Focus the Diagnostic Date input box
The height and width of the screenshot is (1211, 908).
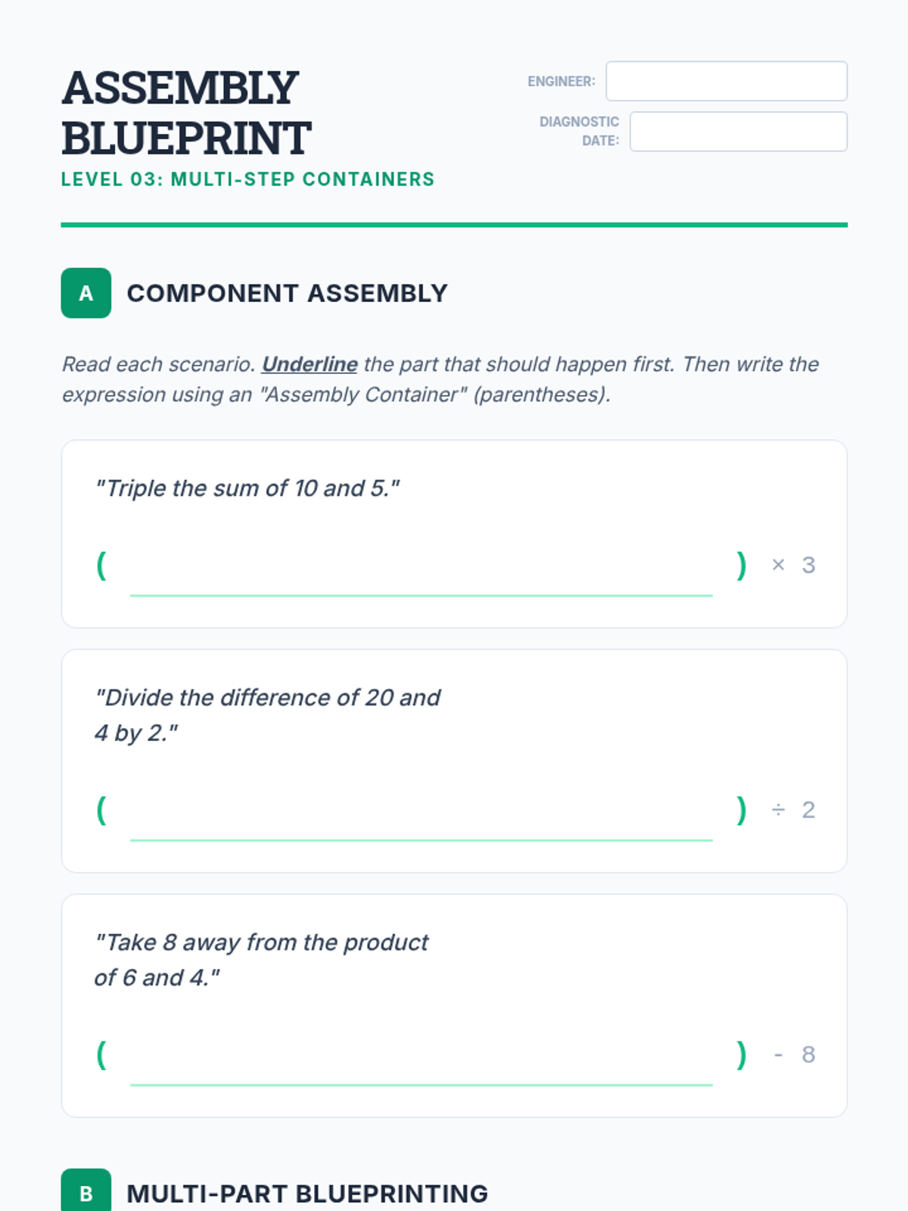pos(738,132)
